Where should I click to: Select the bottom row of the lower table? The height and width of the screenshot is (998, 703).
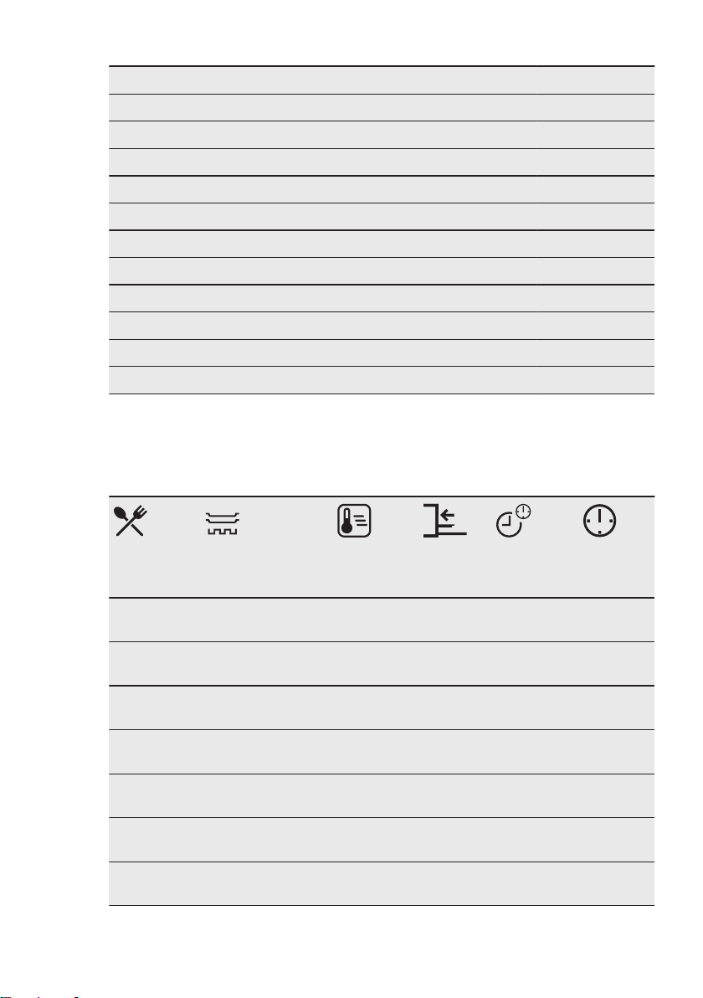pyautogui.click(x=381, y=884)
